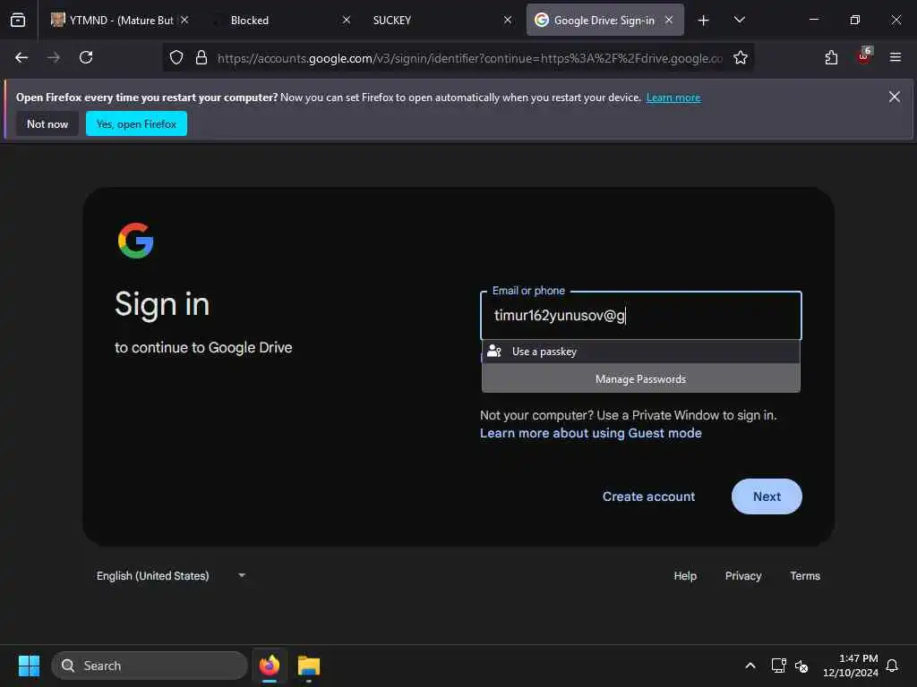917x687 pixels.
Task: Open File Explorer from taskbar
Action: [x=309, y=666]
